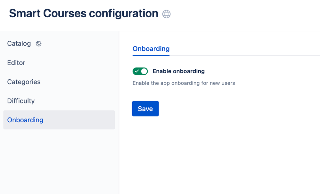This screenshot has height=194, width=320.
Task: Switch to the Onboarding tab
Action: pos(151,49)
